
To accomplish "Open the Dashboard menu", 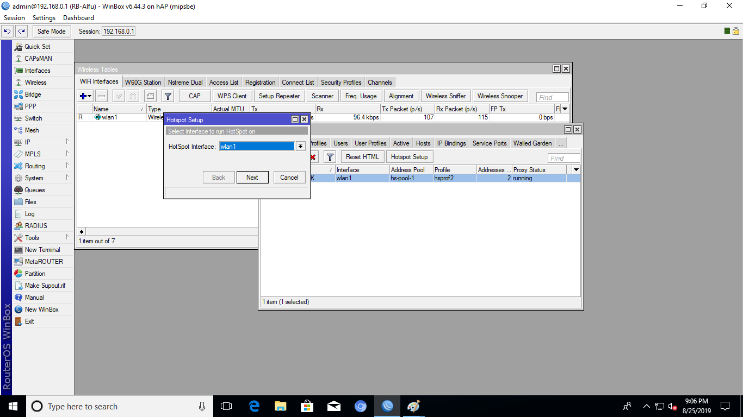I will click(x=79, y=18).
